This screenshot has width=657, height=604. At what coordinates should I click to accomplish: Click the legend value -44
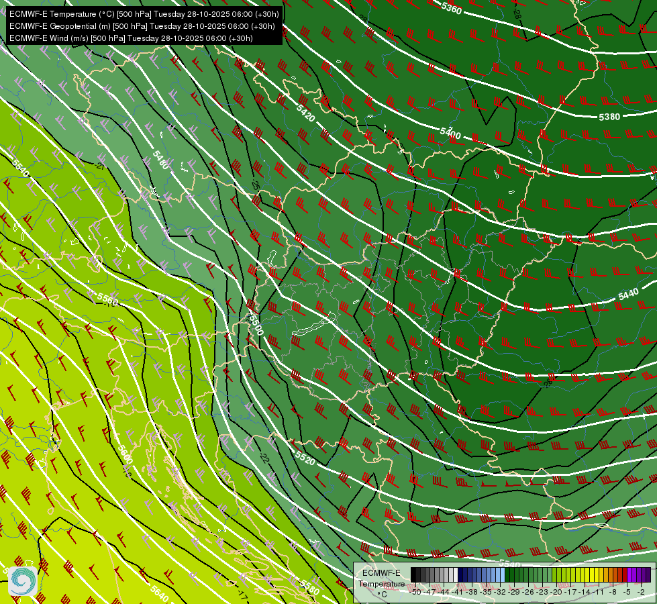pyautogui.click(x=444, y=592)
